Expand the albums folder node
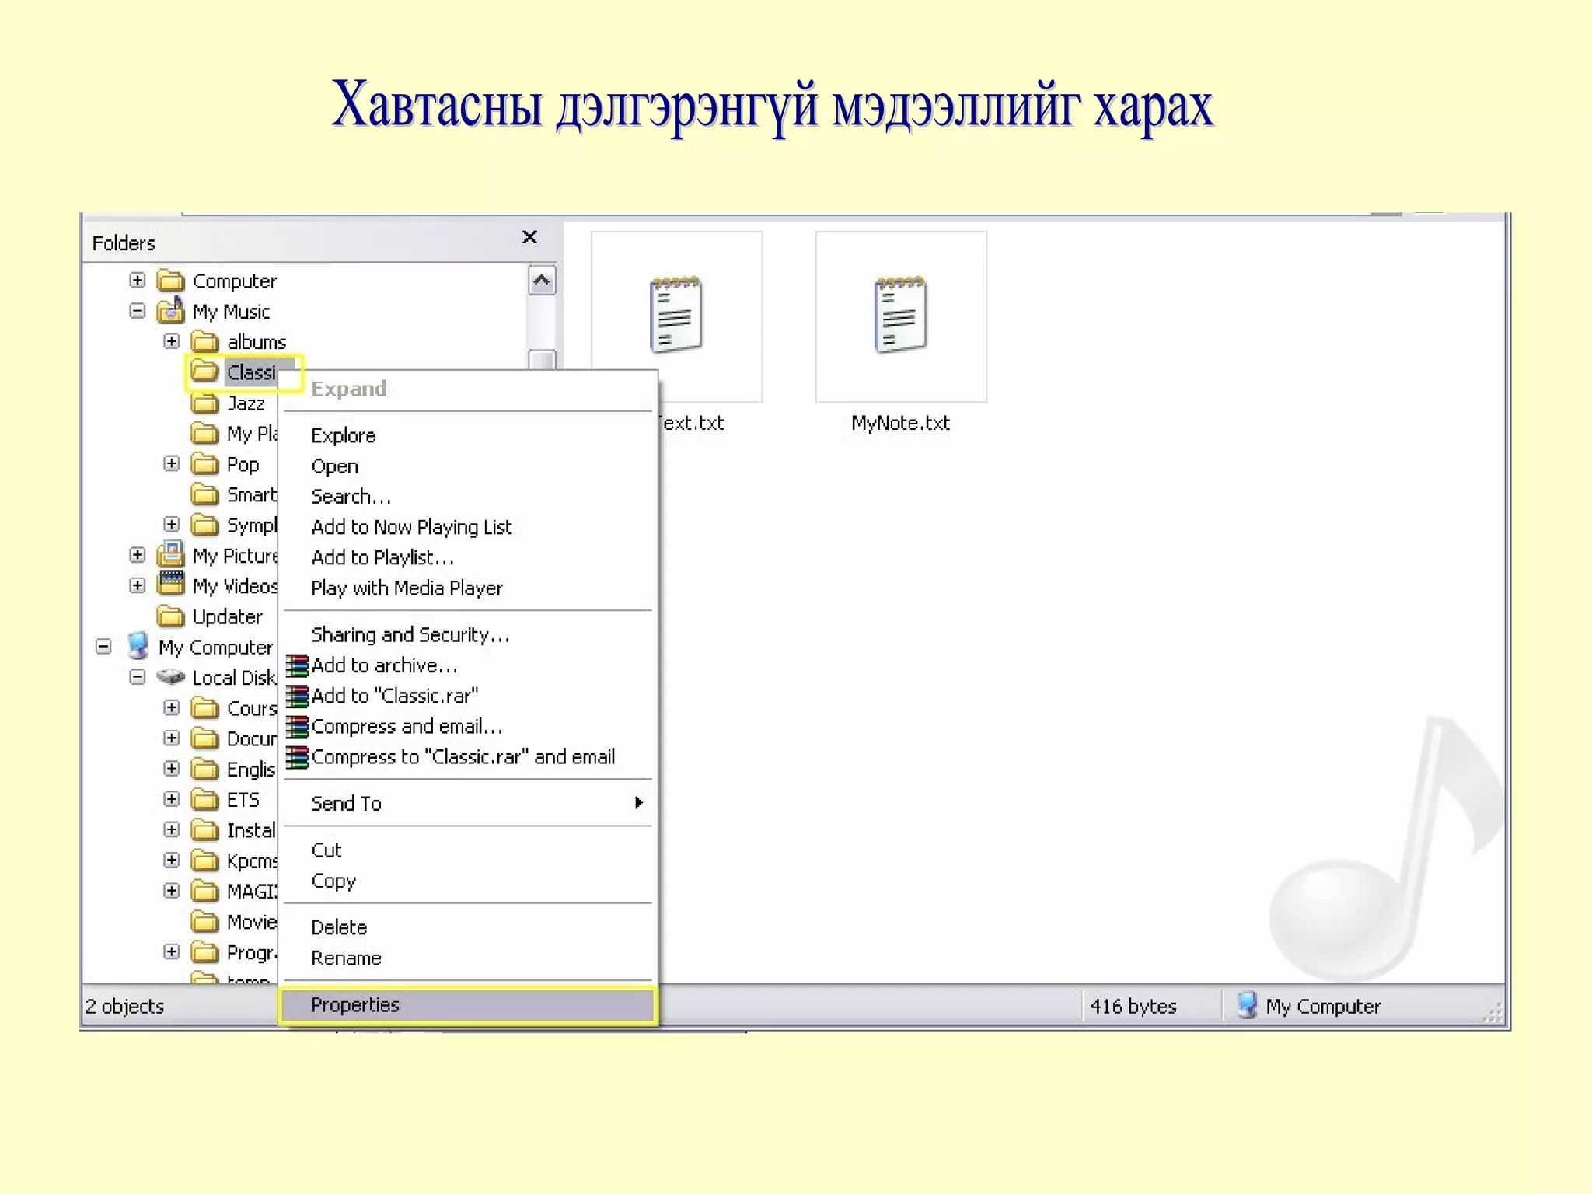This screenshot has height=1194, width=1592. coord(172,341)
